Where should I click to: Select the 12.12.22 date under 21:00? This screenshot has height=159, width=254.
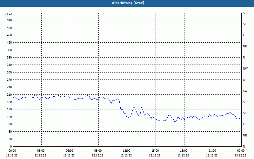(212, 156)
